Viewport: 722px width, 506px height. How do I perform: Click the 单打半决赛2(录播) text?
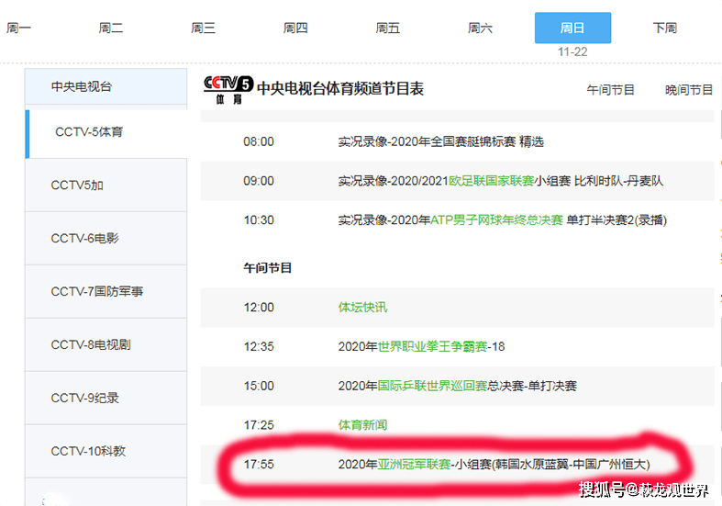(x=616, y=219)
